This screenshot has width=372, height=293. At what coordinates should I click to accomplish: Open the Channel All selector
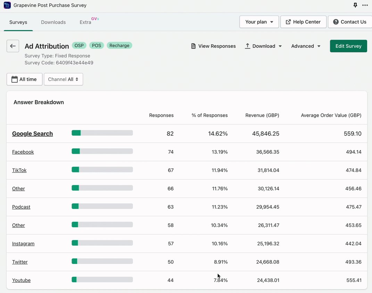point(63,79)
